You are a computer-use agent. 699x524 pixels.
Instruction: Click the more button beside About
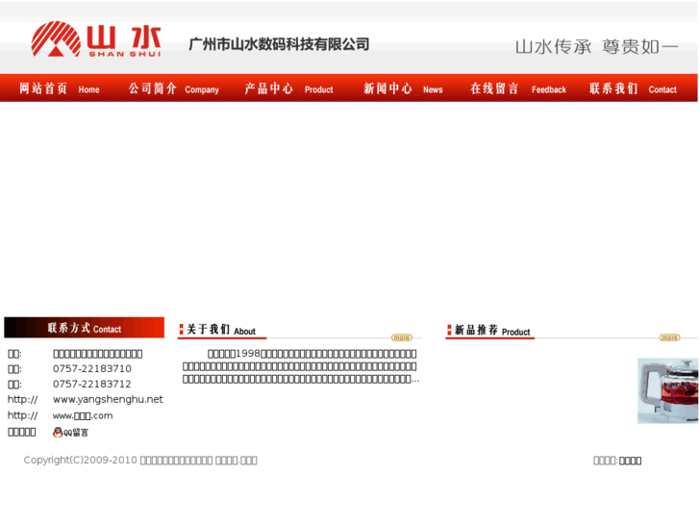coord(402,337)
